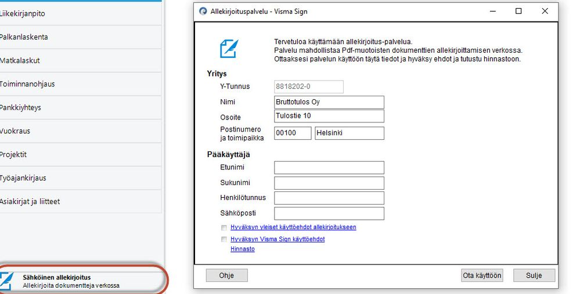Focus the Henkilötunnus input field
580x294 pixels.
[329, 198]
